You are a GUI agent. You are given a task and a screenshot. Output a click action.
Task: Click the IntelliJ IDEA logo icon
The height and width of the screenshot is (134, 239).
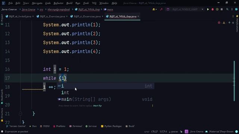(3, 3)
